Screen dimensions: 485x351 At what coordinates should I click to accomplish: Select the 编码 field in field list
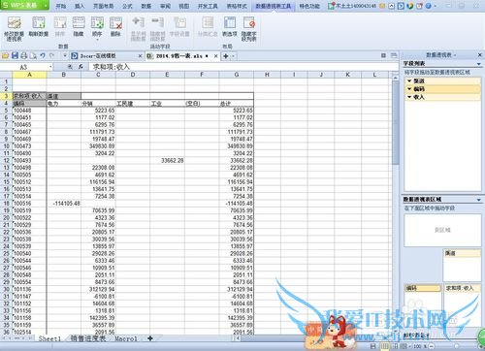442,89
